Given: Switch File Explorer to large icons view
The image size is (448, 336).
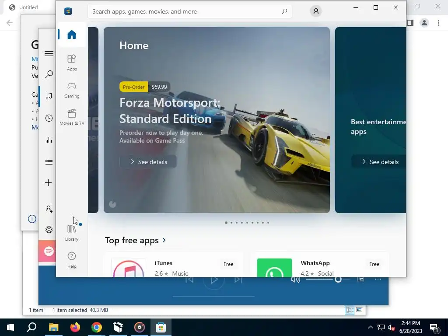Looking at the screenshot, I should [x=359, y=310].
